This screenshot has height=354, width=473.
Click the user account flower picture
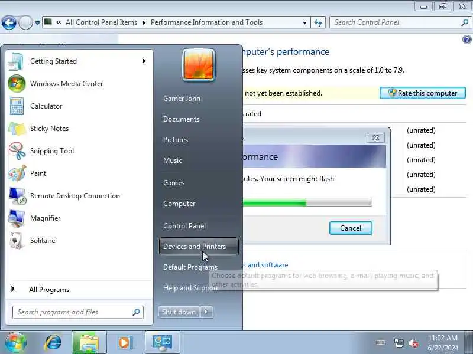[x=199, y=65]
